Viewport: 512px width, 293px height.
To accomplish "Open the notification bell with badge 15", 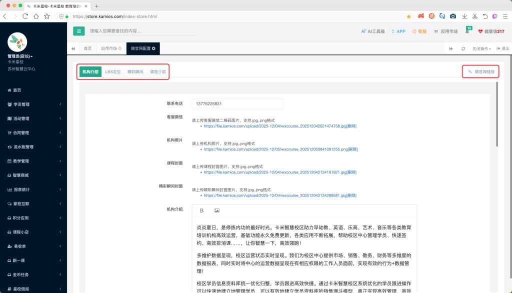I will click(x=467, y=31).
